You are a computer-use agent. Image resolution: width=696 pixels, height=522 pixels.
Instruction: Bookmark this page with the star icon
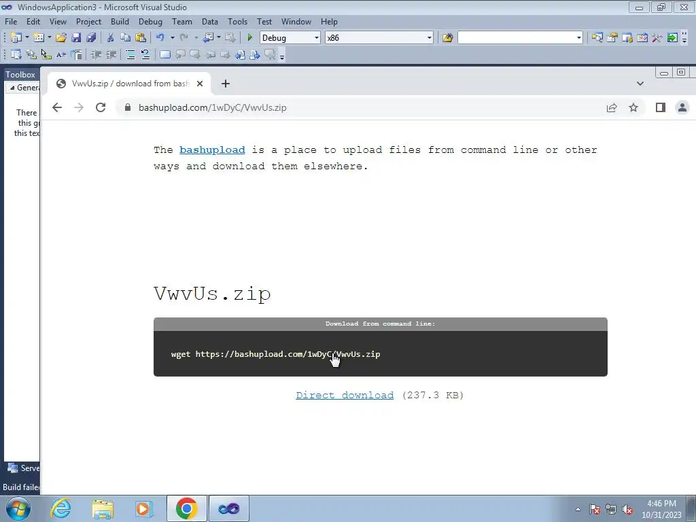633,107
